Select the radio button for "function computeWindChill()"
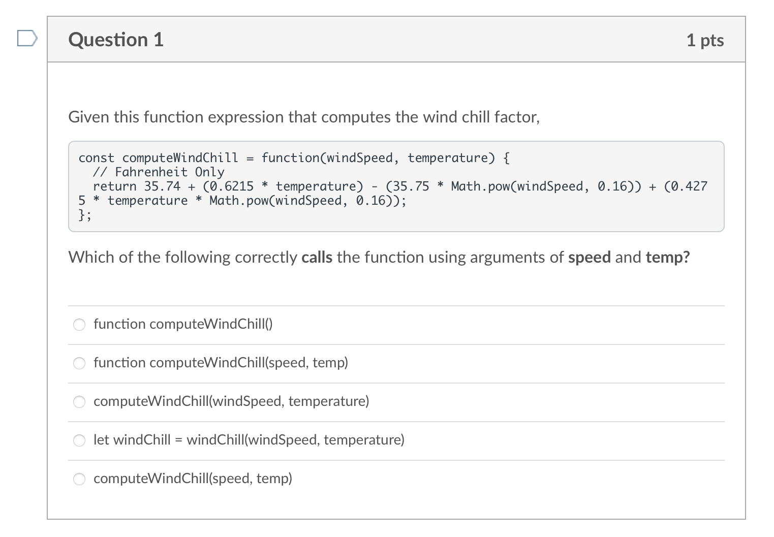Screen dimensions: 774x537 pos(79,325)
